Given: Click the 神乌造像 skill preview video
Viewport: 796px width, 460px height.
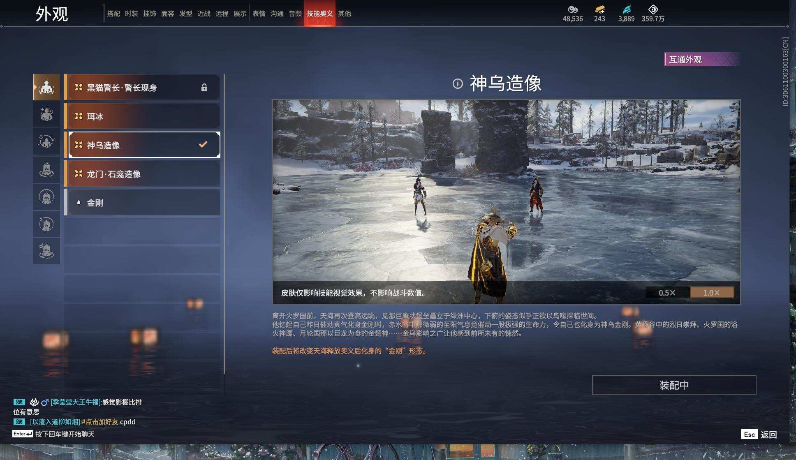Looking at the screenshot, I should [x=506, y=201].
